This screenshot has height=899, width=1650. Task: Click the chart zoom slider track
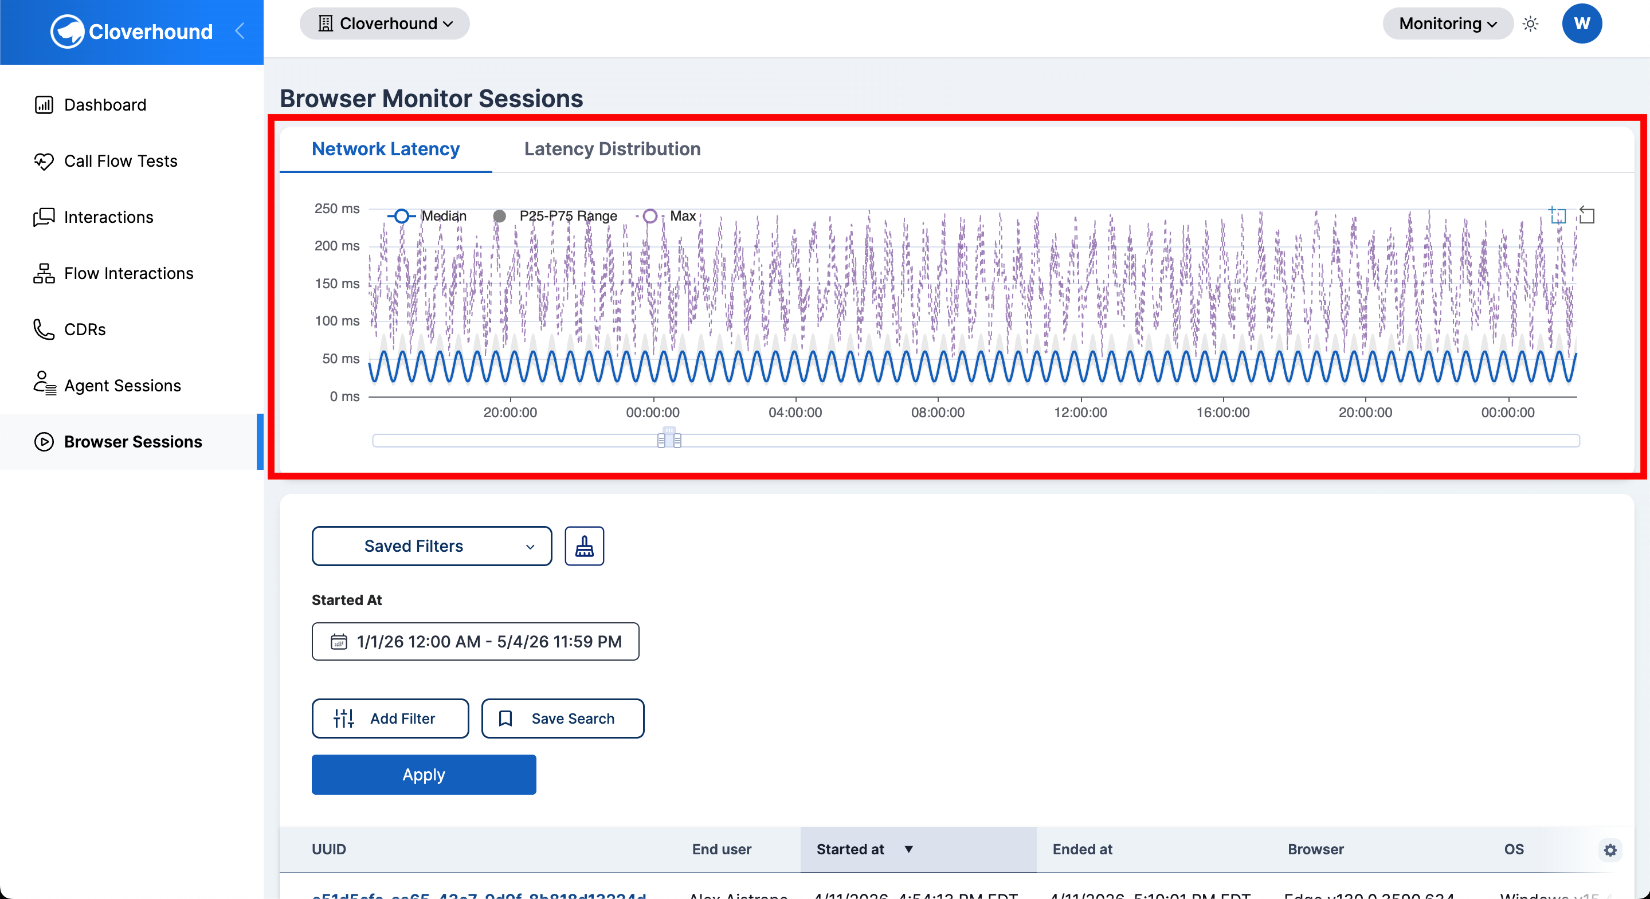975,441
